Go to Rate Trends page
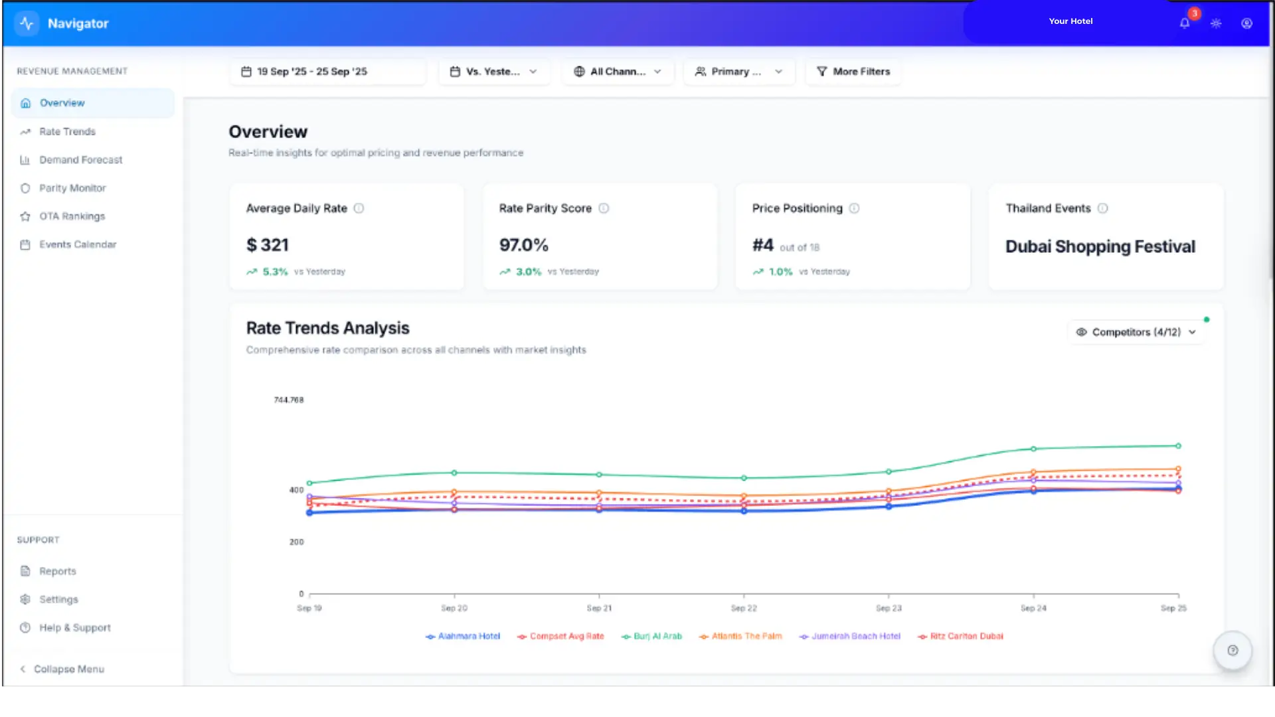The image size is (1275, 717). pyautogui.click(x=67, y=131)
